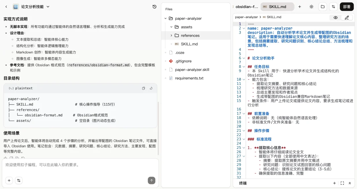The height and width of the screenshot is (189, 357).
Task: Click markdown icon in the SKILL.md breadcrumb
Action: click(264, 17)
